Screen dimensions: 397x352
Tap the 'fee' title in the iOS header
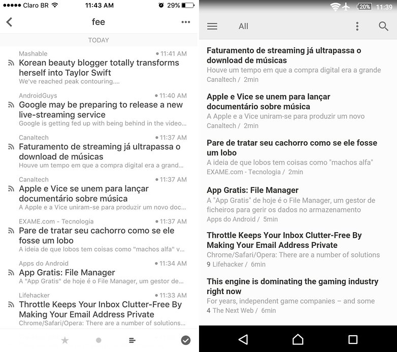click(98, 22)
